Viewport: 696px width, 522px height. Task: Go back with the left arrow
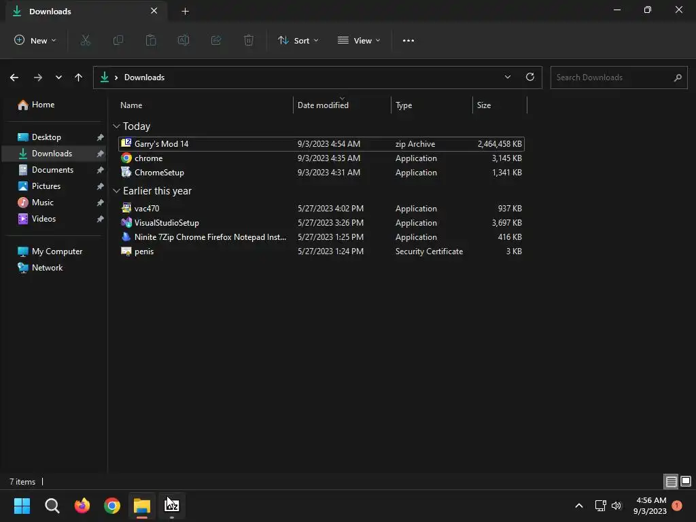14,77
